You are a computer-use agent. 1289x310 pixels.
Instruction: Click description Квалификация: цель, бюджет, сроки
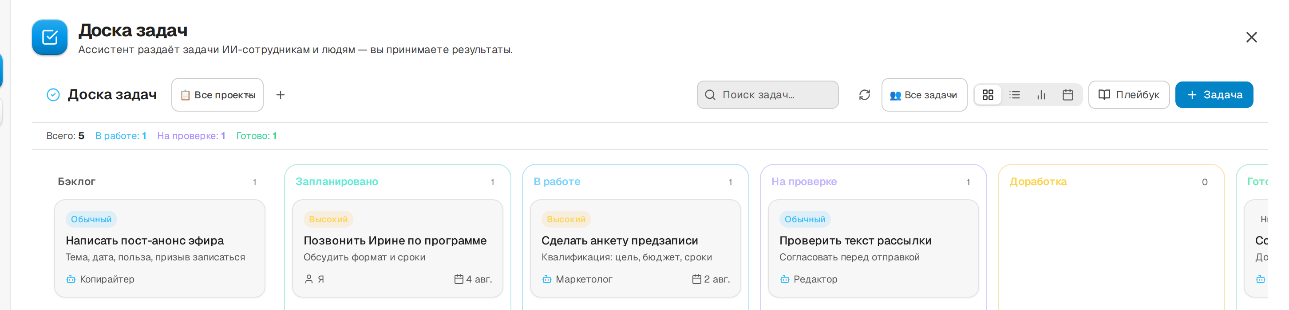pos(626,257)
